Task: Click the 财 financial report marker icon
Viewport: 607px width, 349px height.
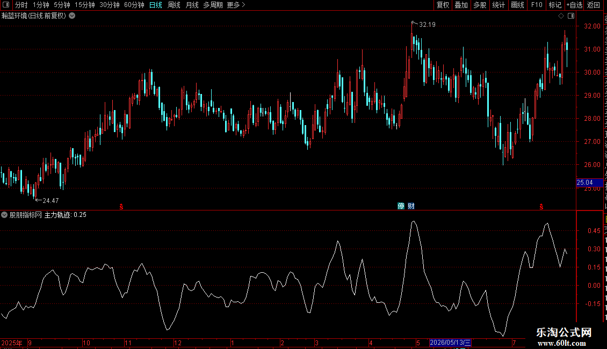Action: coord(411,206)
